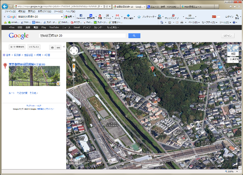This screenshot has width=243, height=175.
Task: Click the browser back arrow button
Action: (x=5, y=6)
